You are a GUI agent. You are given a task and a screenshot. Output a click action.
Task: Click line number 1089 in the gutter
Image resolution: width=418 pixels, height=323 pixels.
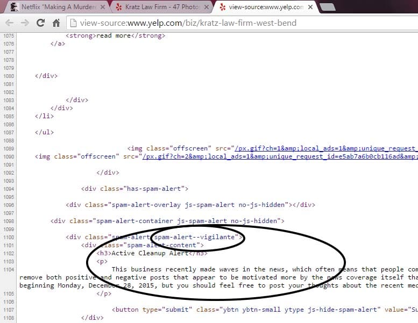pos(9,148)
